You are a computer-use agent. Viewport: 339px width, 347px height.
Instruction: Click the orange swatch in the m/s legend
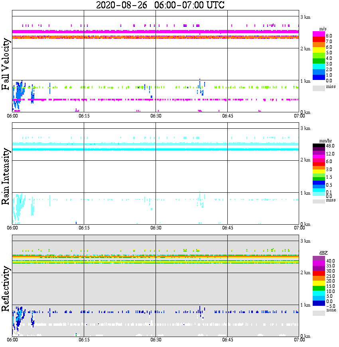coord(319,45)
